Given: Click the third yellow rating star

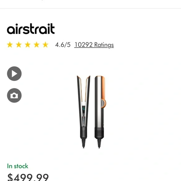Looking at the screenshot, I should 27,45.
